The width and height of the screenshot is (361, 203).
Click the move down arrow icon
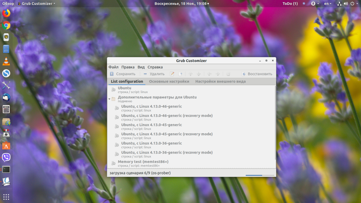199,74
